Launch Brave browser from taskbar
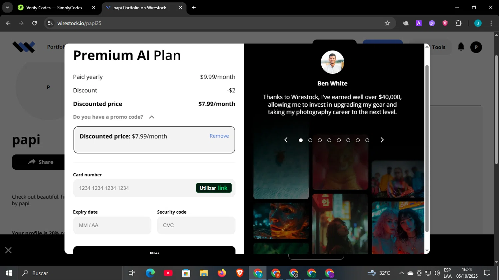This screenshot has height=280, width=499. click(240, 273)
